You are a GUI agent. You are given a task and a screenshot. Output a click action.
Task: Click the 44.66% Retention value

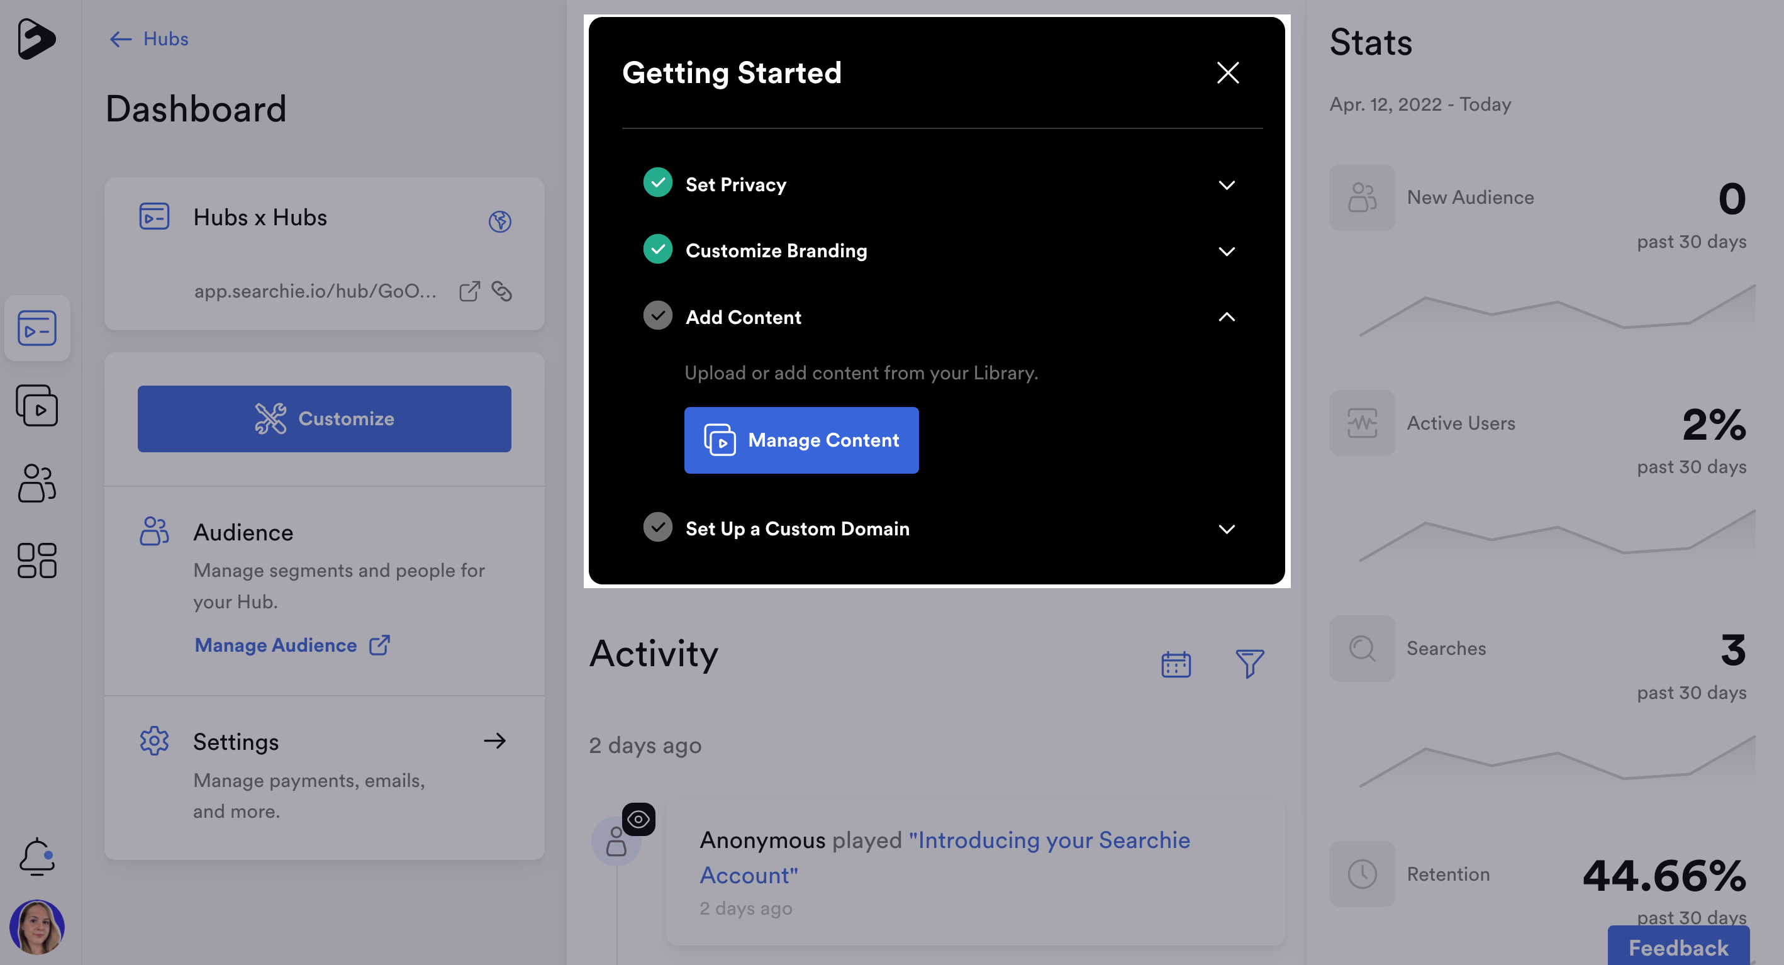pos(1663,876)
